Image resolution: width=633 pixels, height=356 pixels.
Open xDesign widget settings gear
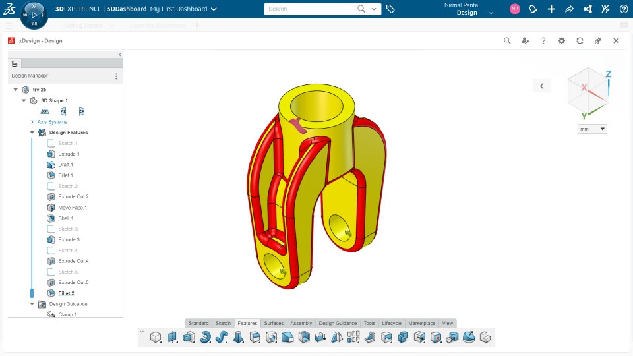pyautogui.click(x=562, y=40)
